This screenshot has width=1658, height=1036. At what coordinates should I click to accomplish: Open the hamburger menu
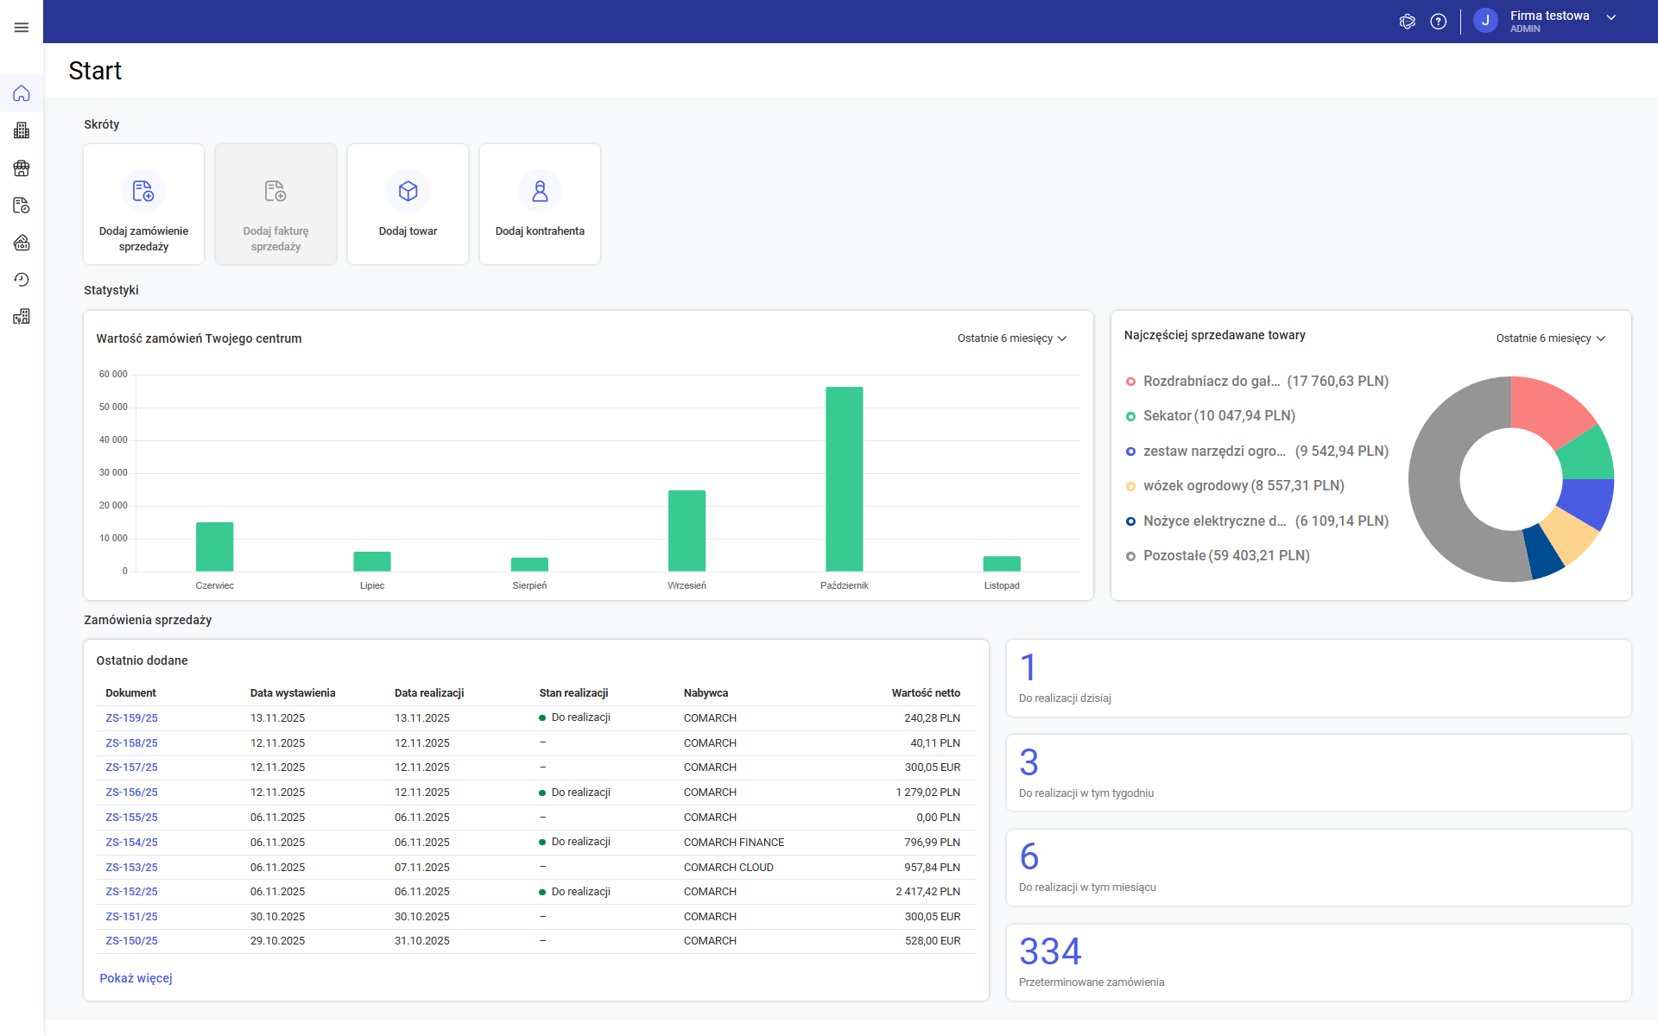coord(22,28)
